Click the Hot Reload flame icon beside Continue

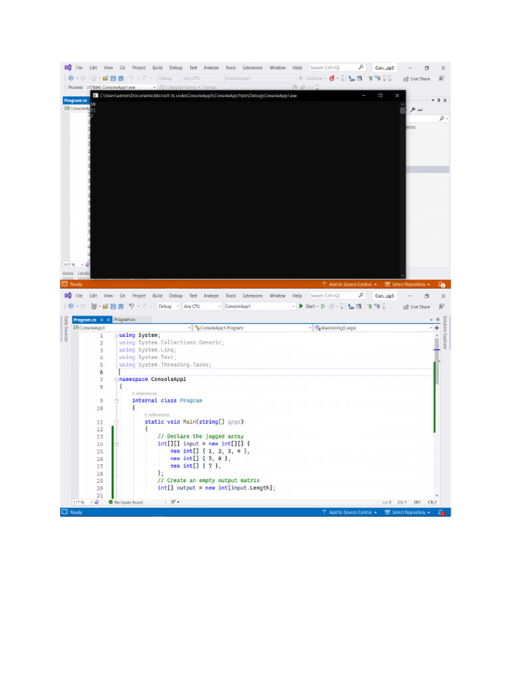tap(331, 79)
